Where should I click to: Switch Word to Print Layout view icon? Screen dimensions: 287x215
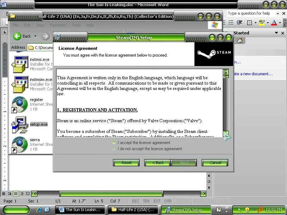tap(16, 193)
